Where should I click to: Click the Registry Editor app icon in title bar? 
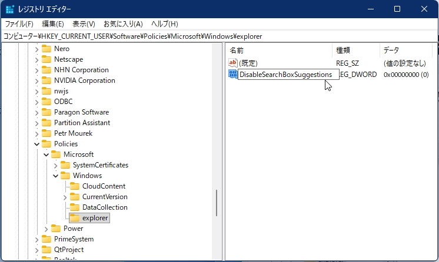pos(11,9)
